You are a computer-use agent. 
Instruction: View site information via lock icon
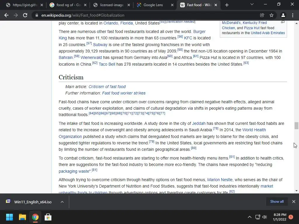click(36, 15)
